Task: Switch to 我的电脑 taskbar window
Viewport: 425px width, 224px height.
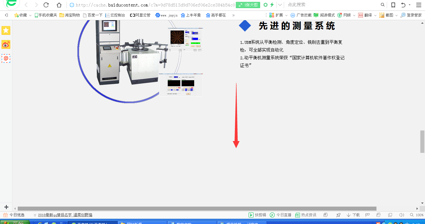Action: (192, 223)
